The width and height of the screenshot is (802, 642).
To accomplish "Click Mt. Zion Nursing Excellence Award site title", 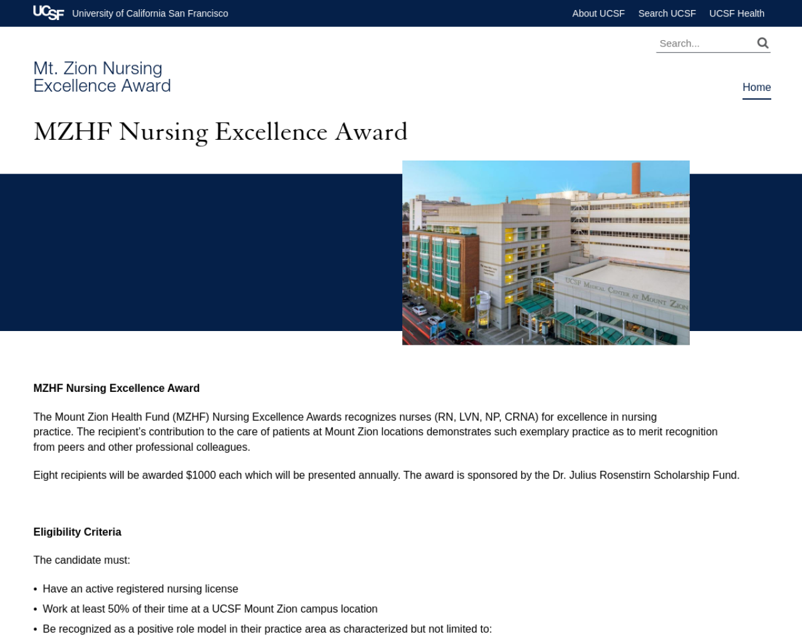I will click(102, 77).
